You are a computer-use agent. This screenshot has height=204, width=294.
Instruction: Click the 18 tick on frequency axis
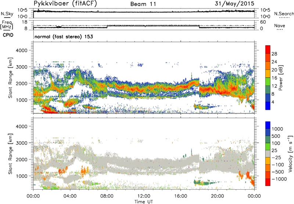pyautogui.click(x=25, y=22)
